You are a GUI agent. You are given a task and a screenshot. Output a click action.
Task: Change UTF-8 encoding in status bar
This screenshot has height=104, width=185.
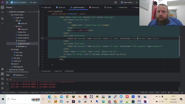pyautogui.click(x=164, y=92)
